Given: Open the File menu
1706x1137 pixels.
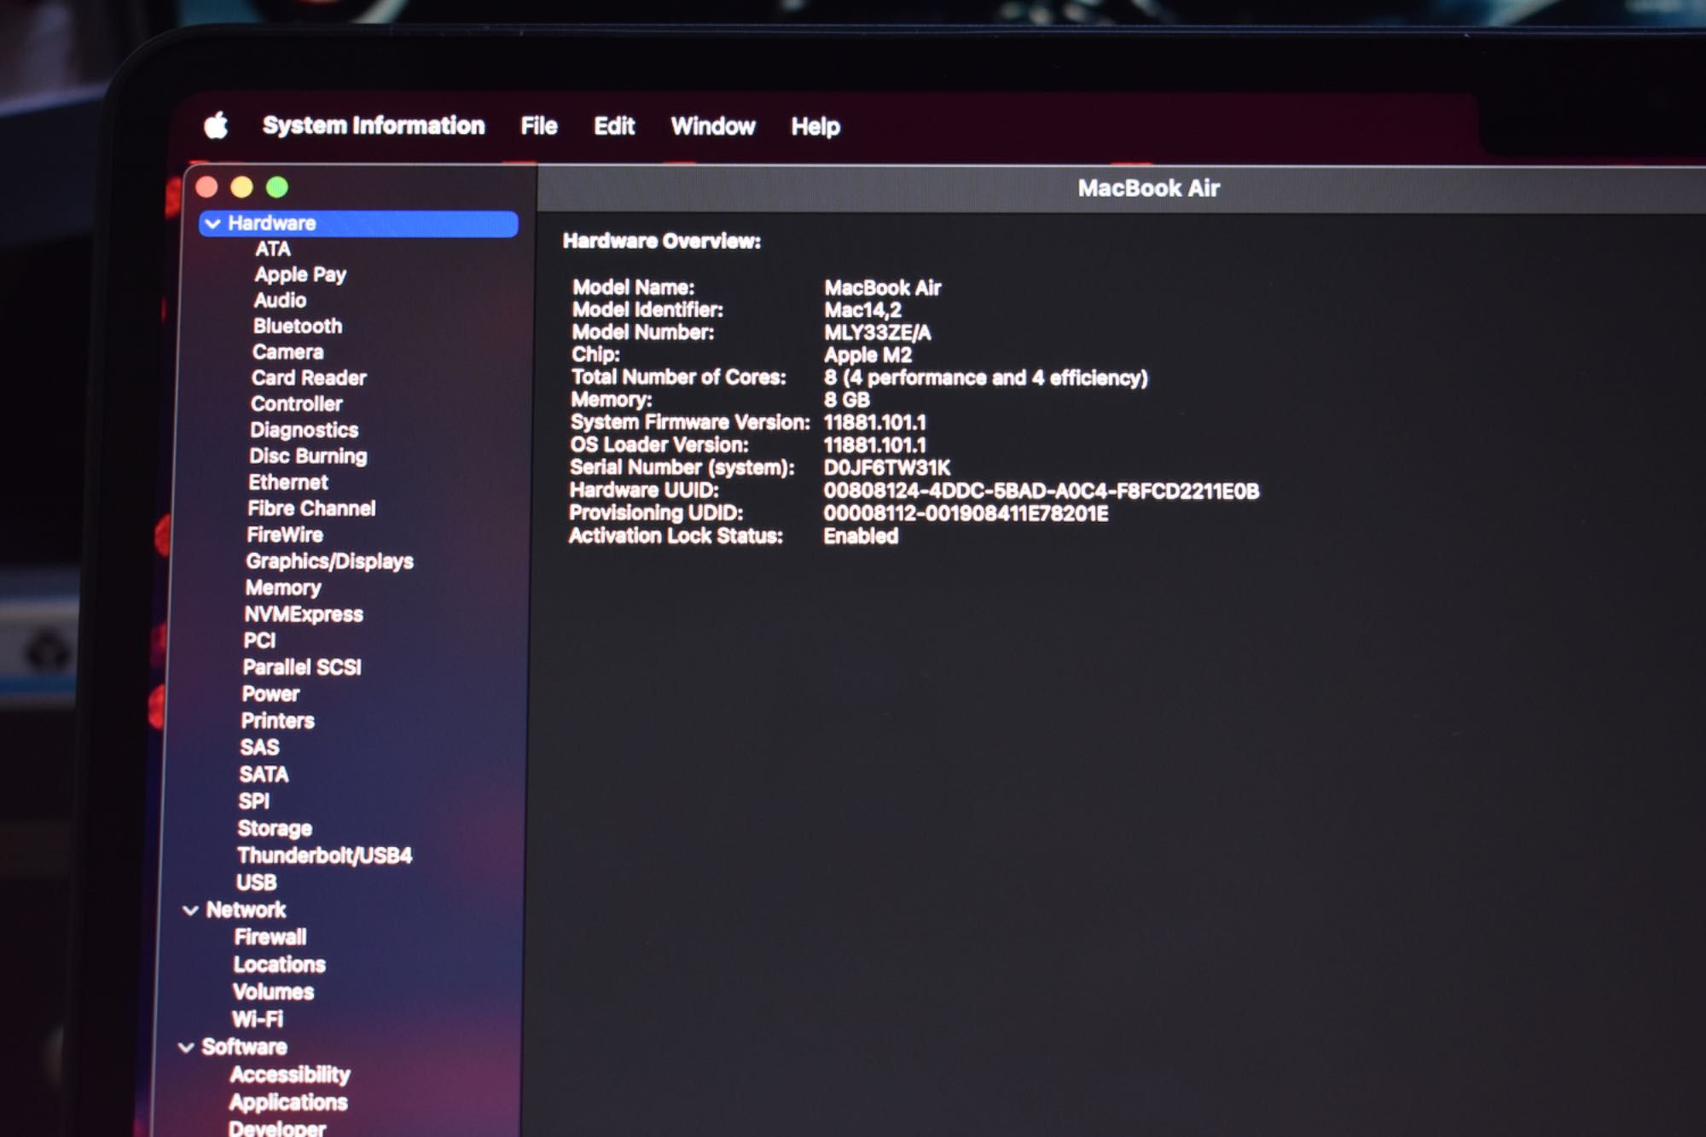Looking at the screenshot, I should coord(539,126).
